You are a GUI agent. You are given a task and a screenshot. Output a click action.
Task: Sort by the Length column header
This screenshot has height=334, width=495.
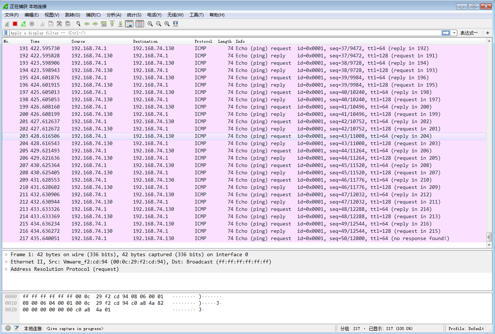tap(225, 41)
